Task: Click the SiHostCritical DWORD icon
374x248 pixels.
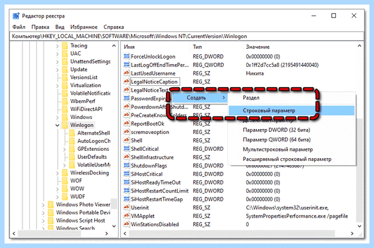Action: click(127, 174)
